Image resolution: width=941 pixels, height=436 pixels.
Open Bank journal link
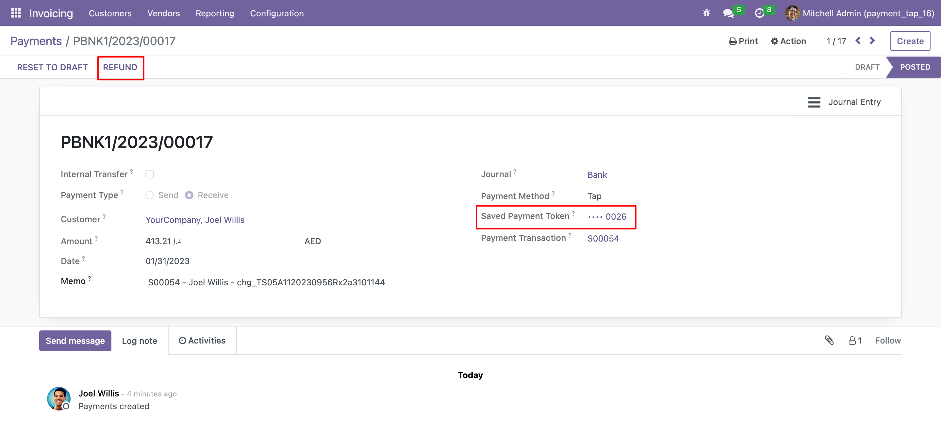tap(597, 175)
